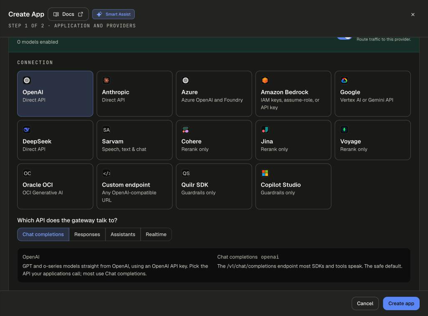Click the Jina logo icon
The image size is (428, 316).
[x=265, y=130]
